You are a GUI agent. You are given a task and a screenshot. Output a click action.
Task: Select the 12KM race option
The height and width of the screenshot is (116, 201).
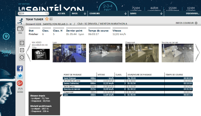click(191, 9)
